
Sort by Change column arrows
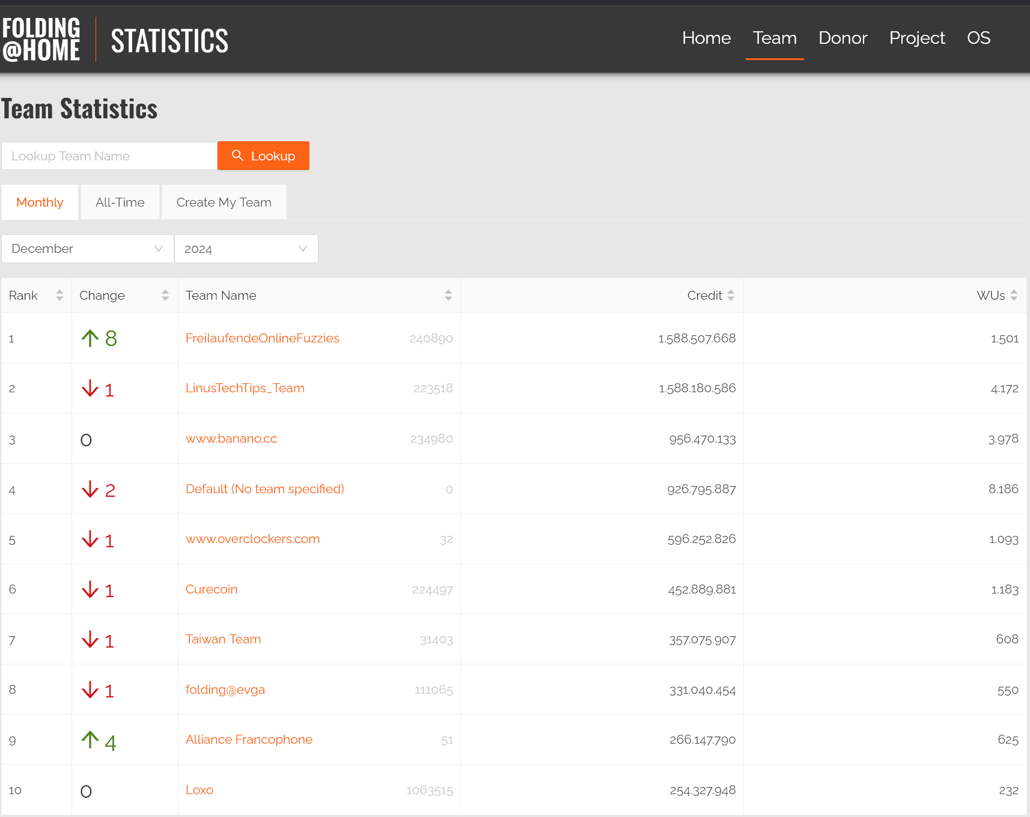click(x=165, y=295)
